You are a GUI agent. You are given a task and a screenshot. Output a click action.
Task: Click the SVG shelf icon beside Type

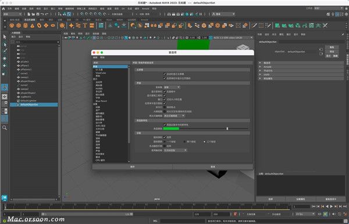92,26
